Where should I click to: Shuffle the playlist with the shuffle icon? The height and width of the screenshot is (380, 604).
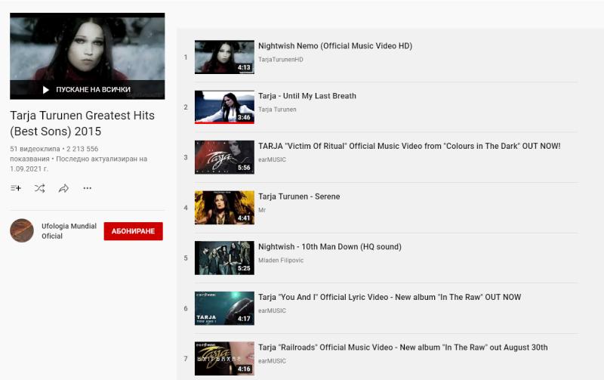(40, 188)
